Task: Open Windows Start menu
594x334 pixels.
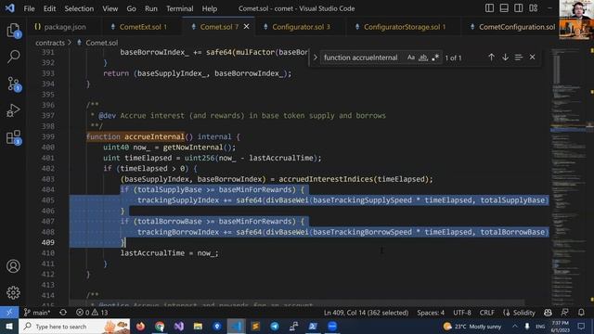Action: click(x=9, y=326)
